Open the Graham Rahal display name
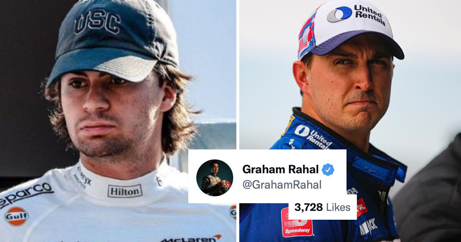The image size is (461, 242). [280, 169]
